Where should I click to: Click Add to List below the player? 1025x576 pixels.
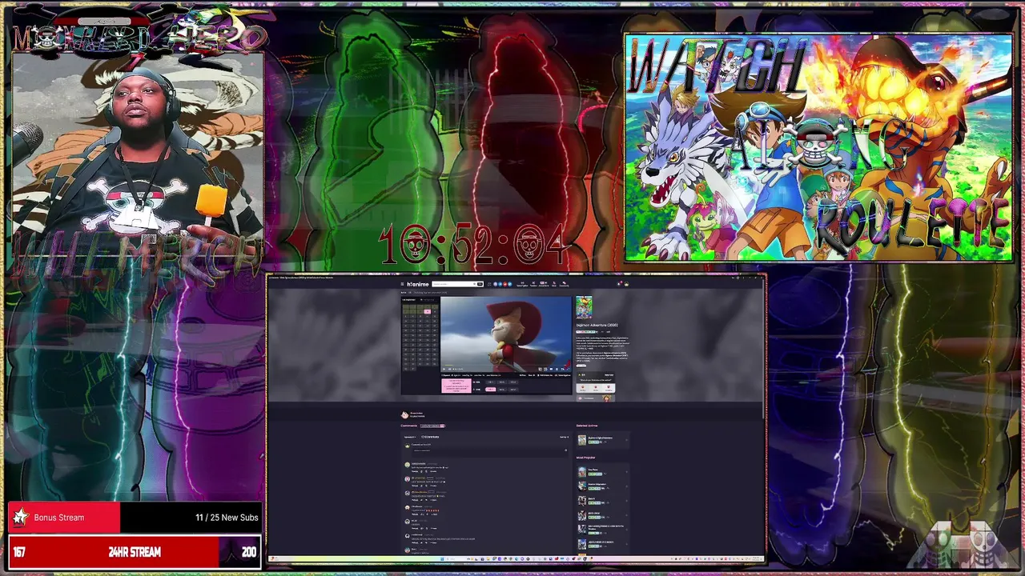click(547, 375)
